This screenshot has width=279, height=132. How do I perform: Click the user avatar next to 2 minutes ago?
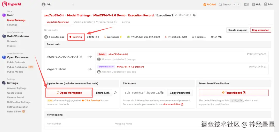pos(46,37)
